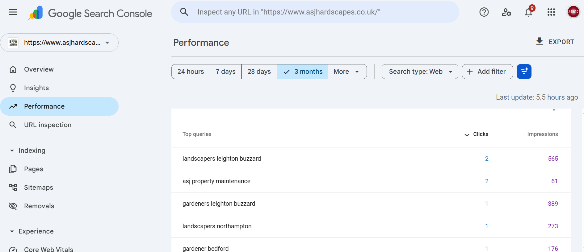Open Sitemaps from the sidebar
The width and height of the screenshot is (584, 252).
(x=39, y=188)
